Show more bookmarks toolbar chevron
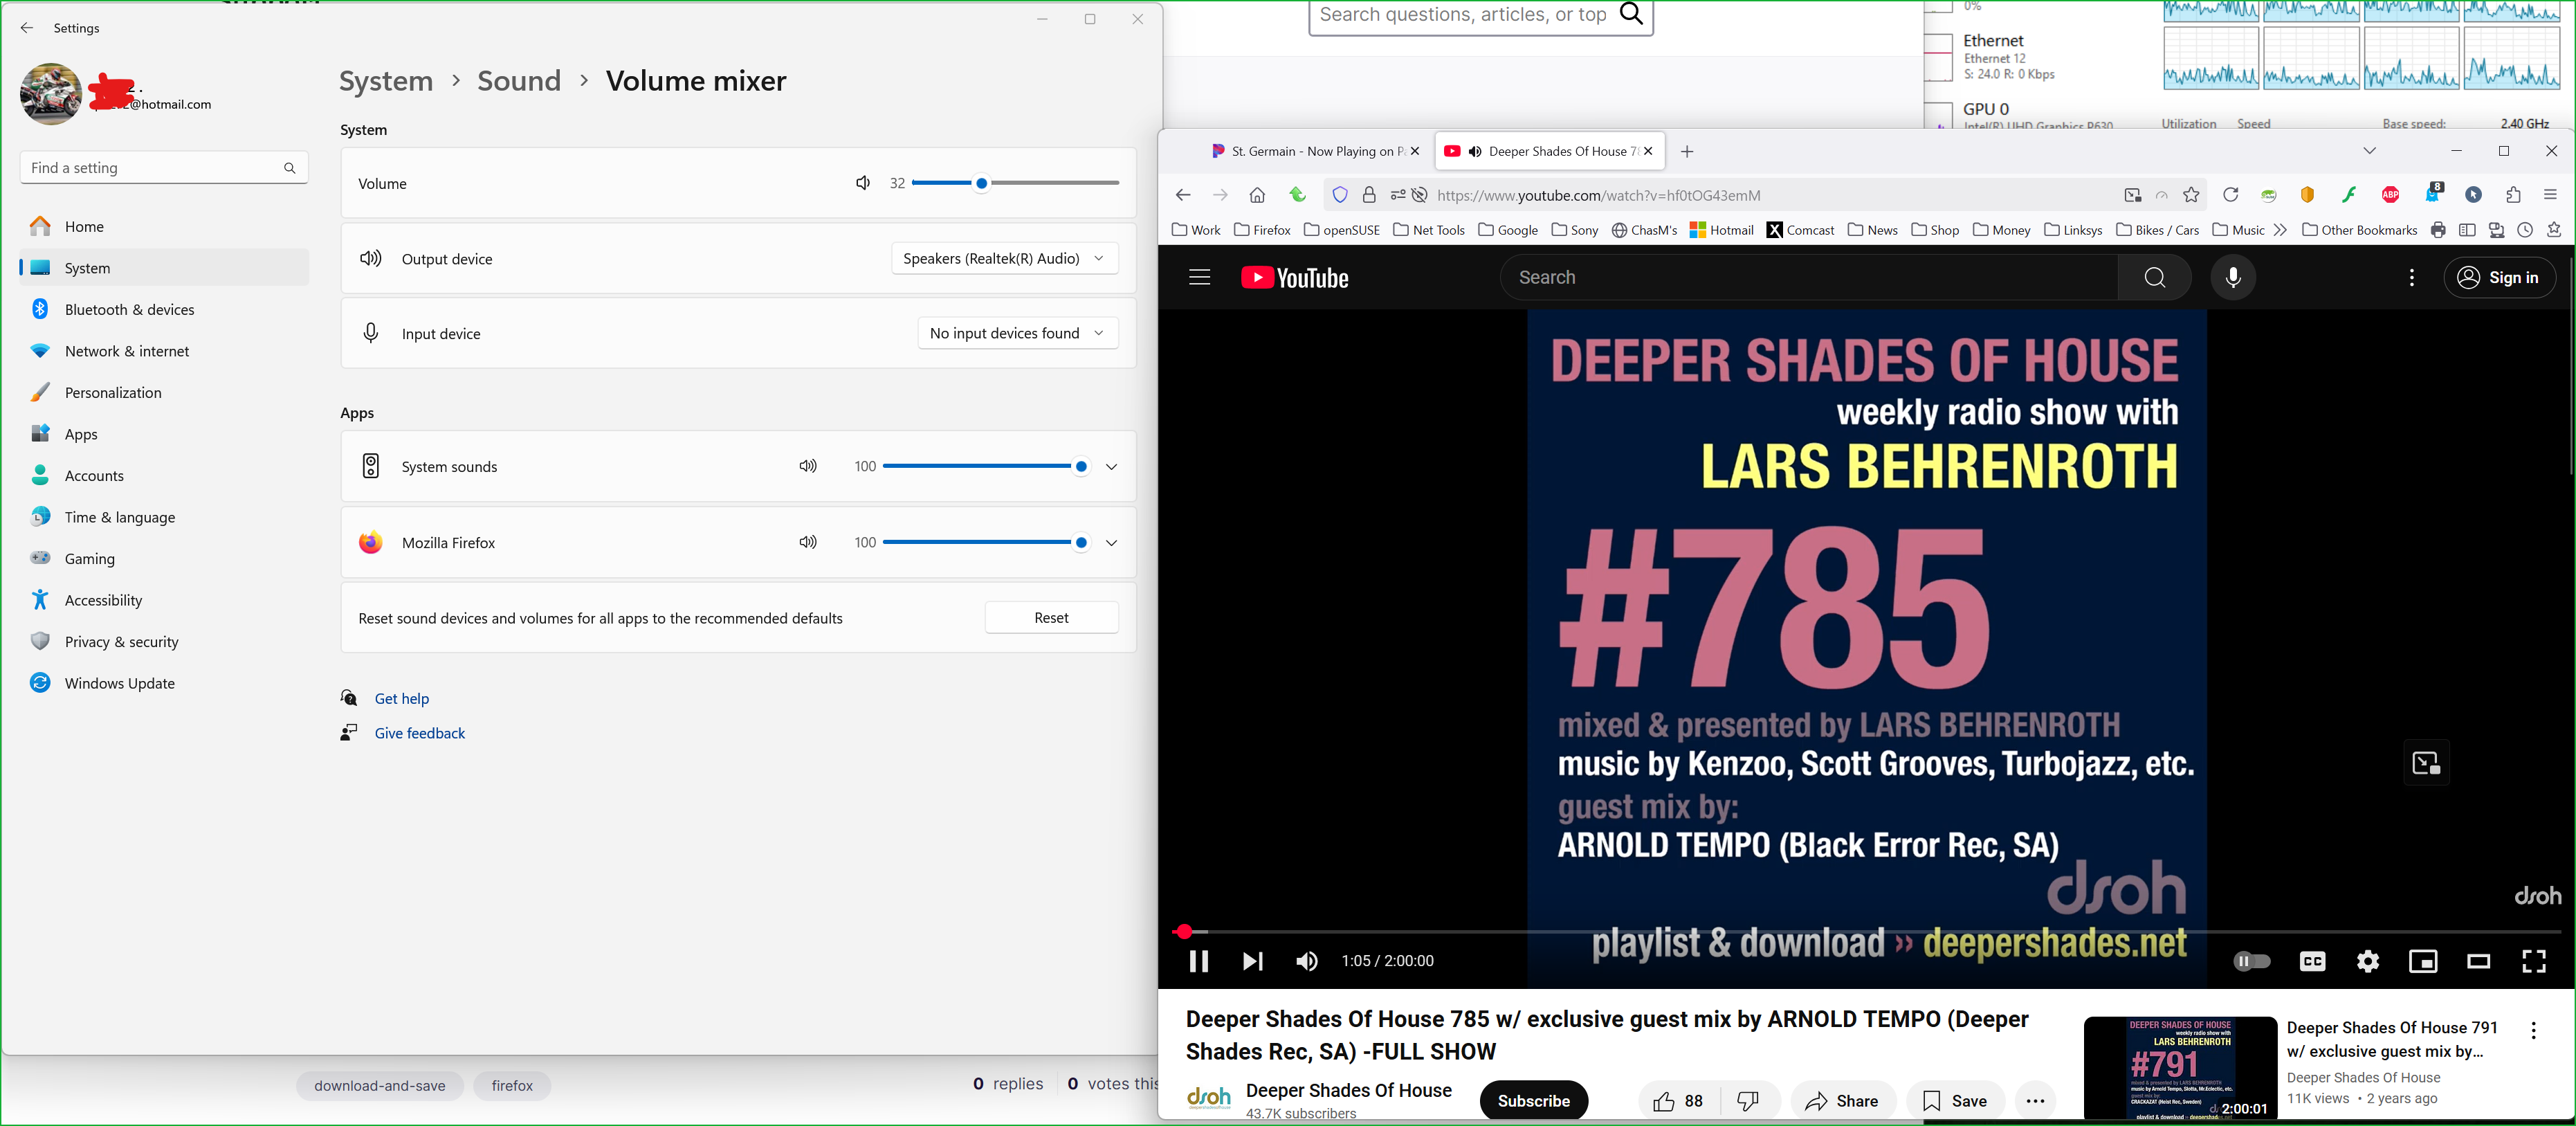Screen dimensions: 2576x1126 pyautogui.click(x=2279, y=230)
